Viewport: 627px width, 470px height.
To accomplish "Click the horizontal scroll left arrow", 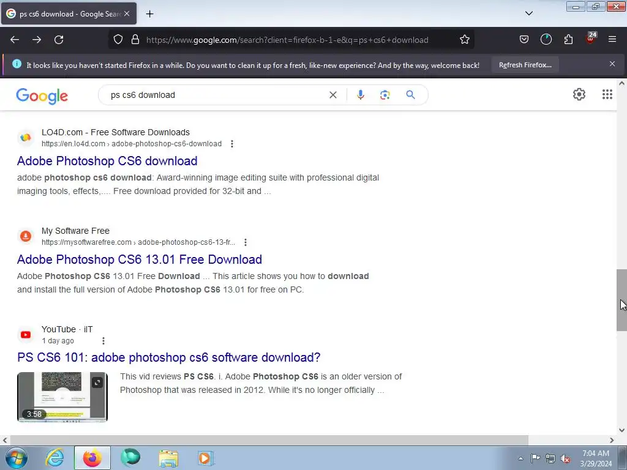I will 5,440.
